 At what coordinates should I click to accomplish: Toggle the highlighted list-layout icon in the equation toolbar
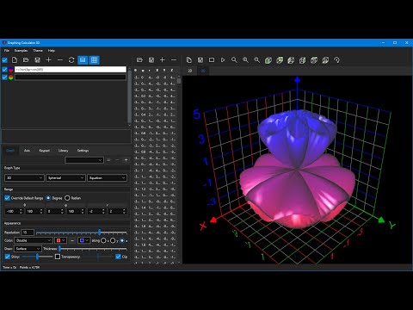(x=83, y=60)
